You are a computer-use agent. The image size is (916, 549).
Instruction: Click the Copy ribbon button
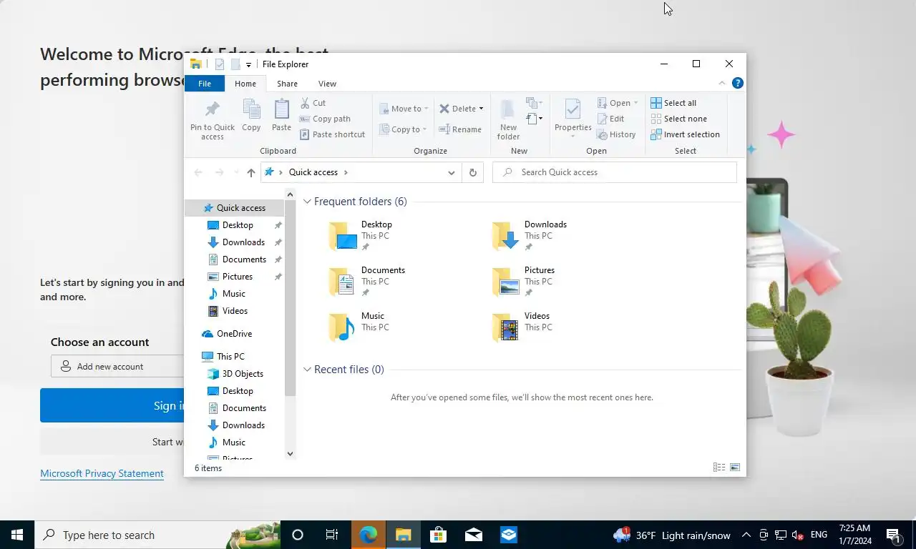point(251,116)
